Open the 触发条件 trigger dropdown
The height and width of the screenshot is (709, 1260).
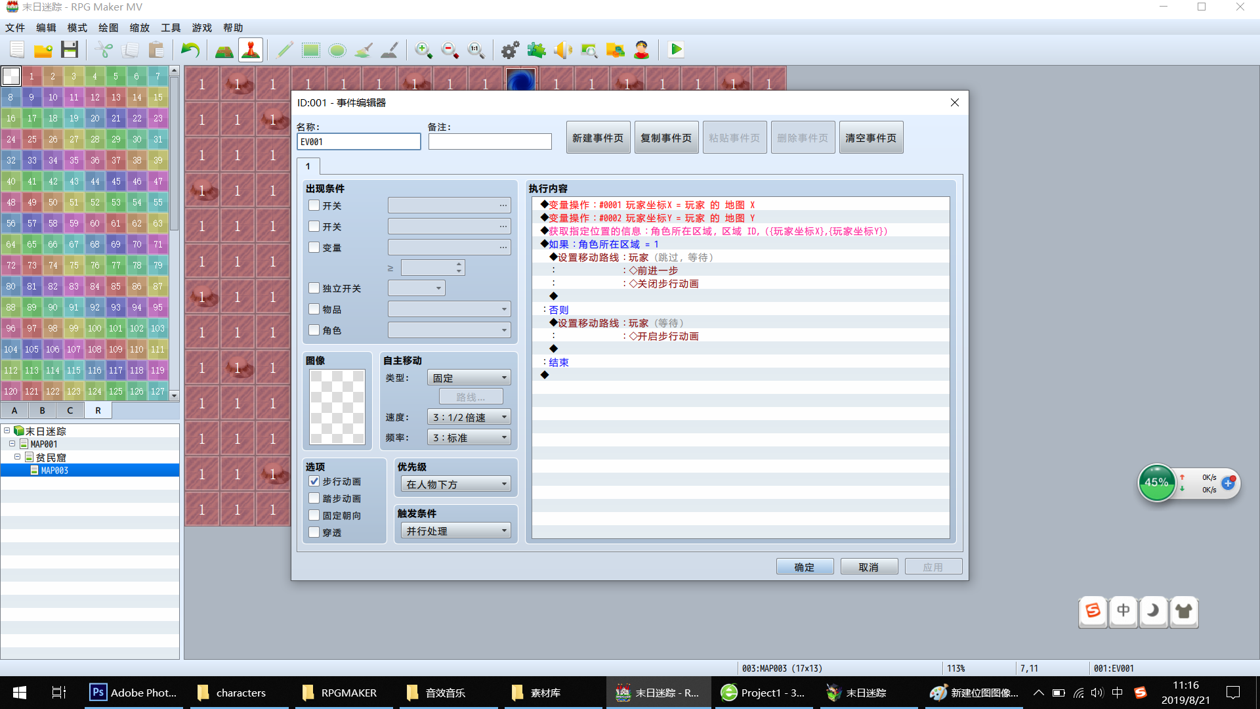coord(456,530)
